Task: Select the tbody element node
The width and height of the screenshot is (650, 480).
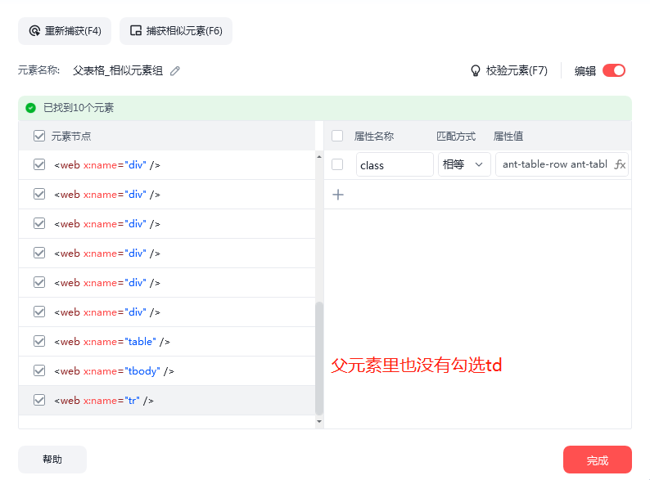Action: pyautogui.click(x=114, y=371)
